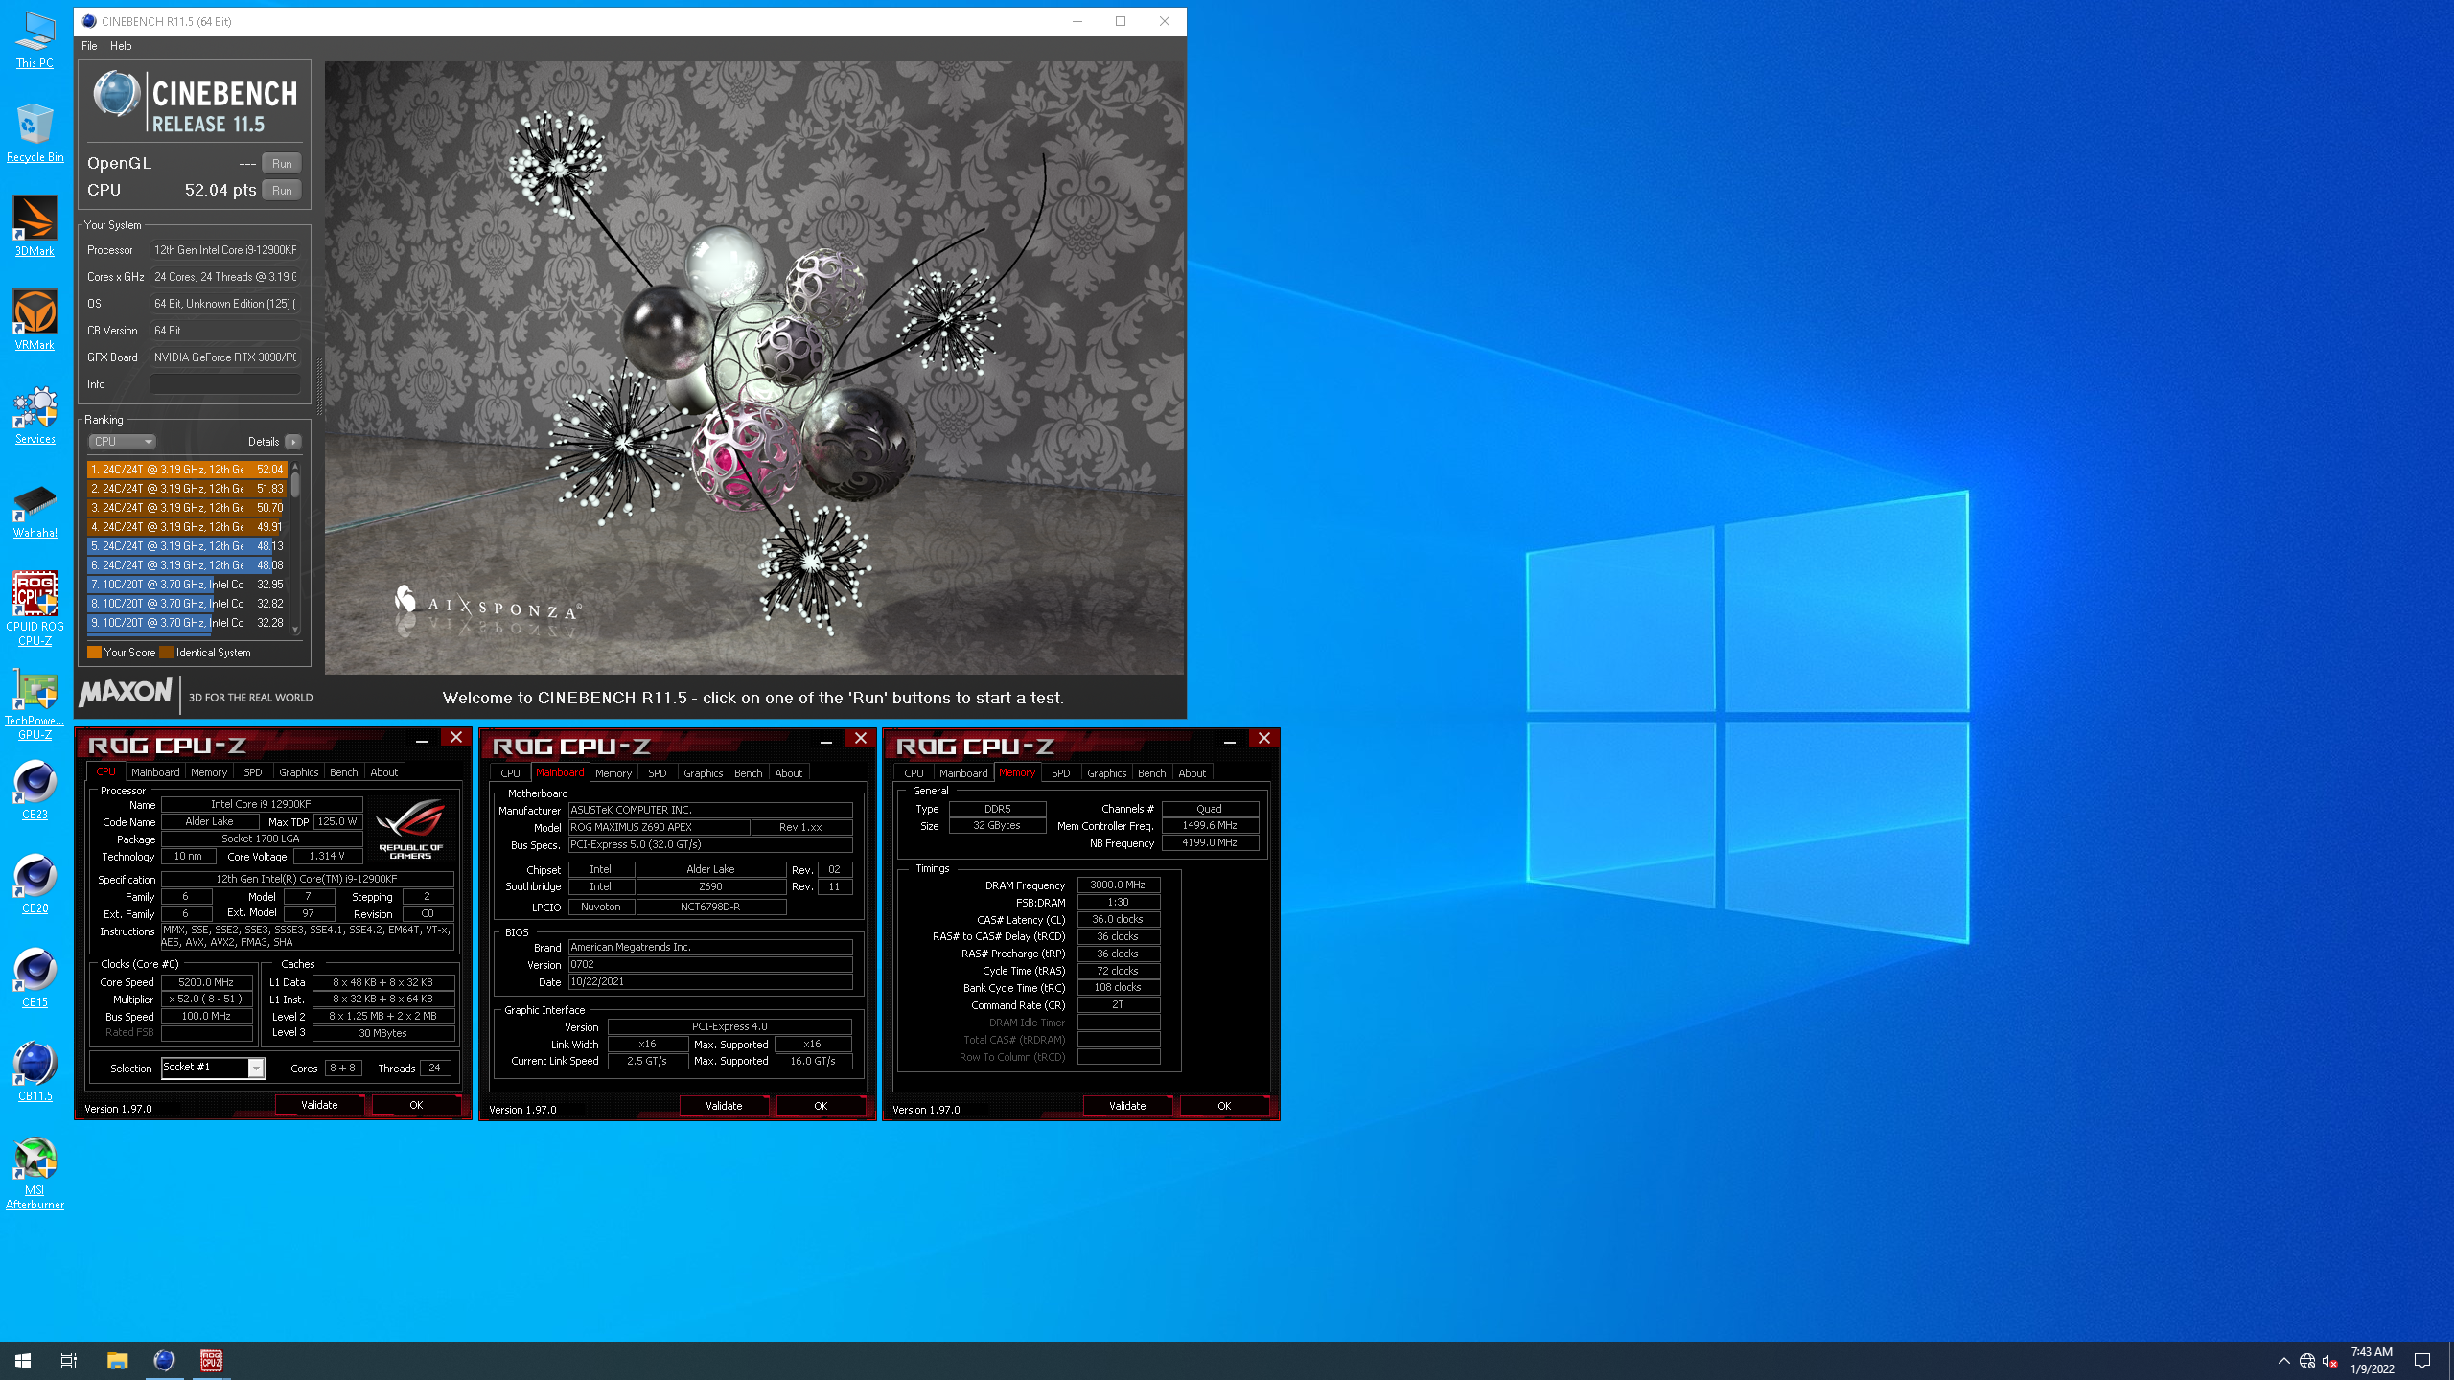Launch TechPowerUp GPU-Z shortcut
This screenshot has width=2454, height=1380.
click(35, 702)
